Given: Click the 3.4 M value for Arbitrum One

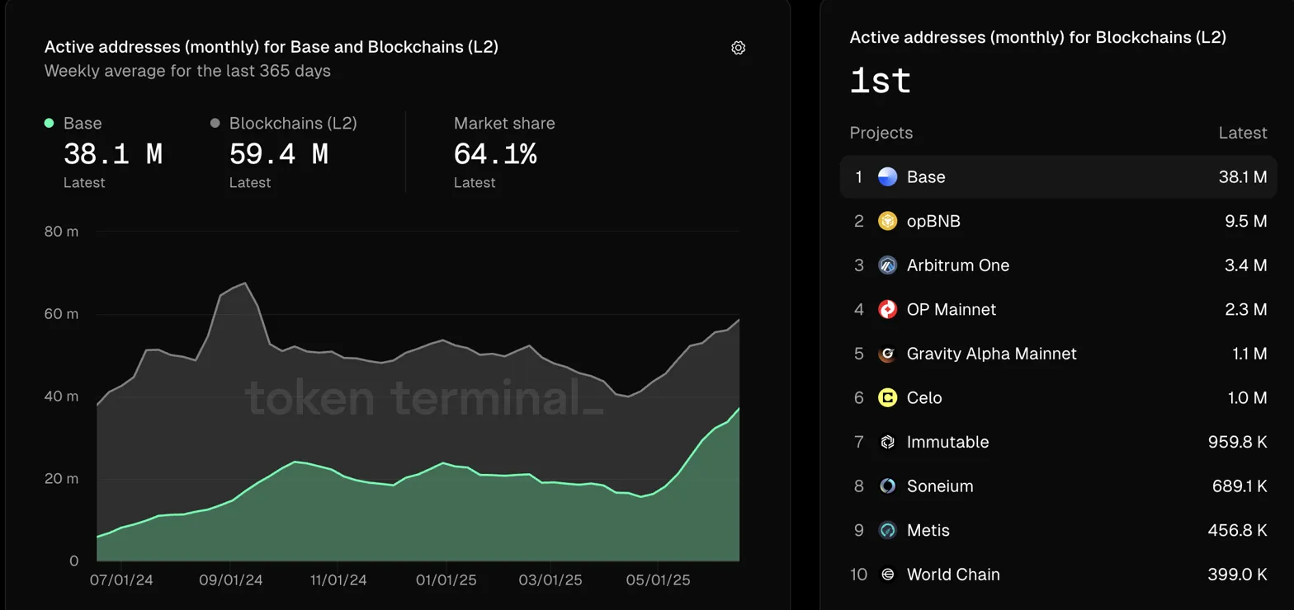Looking at the screenshot, I should pyautogui.click(x=1246, y=265).
